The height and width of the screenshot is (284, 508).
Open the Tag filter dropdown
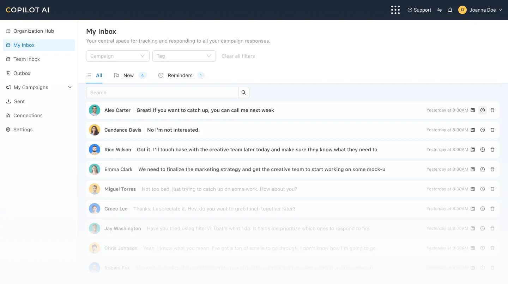[184, 56]
